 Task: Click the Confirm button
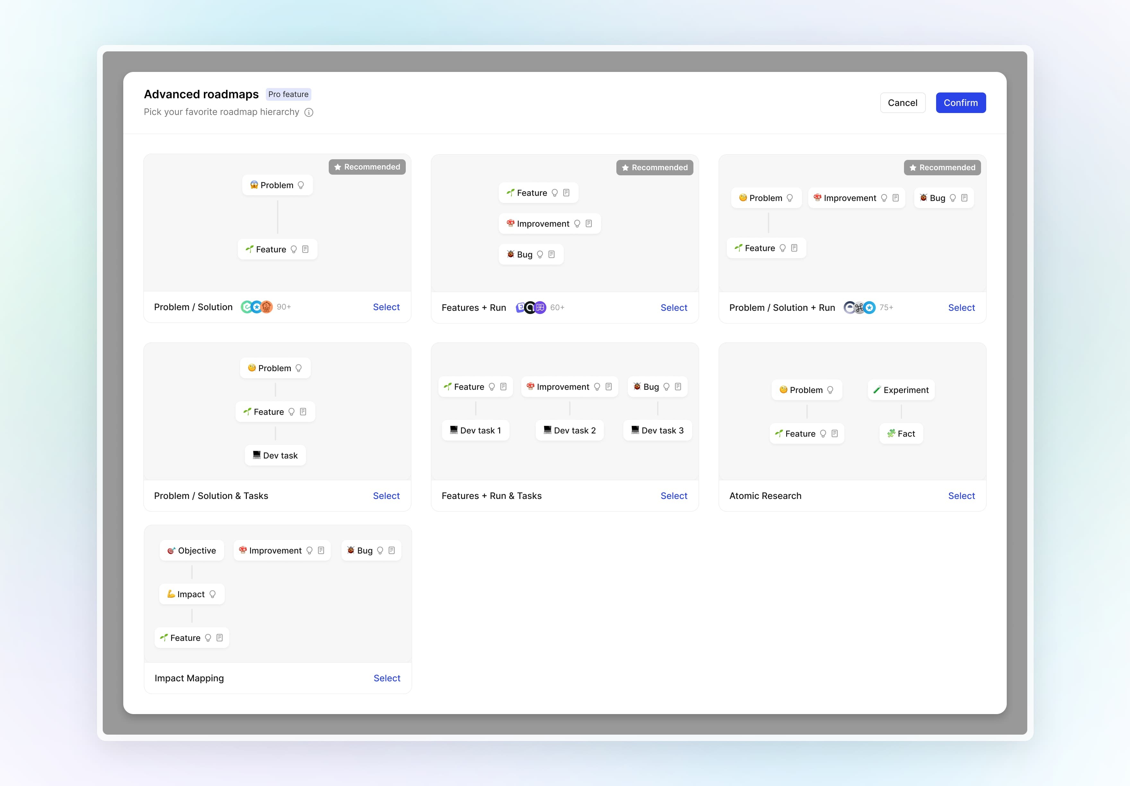pos(960,103)
